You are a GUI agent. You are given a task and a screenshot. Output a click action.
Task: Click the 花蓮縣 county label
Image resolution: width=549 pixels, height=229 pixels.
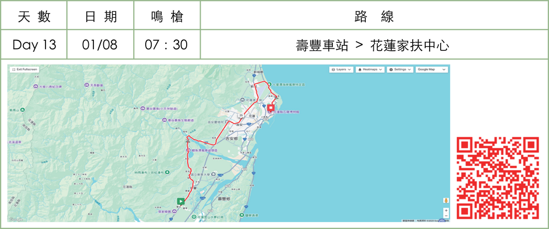[127, 187]
